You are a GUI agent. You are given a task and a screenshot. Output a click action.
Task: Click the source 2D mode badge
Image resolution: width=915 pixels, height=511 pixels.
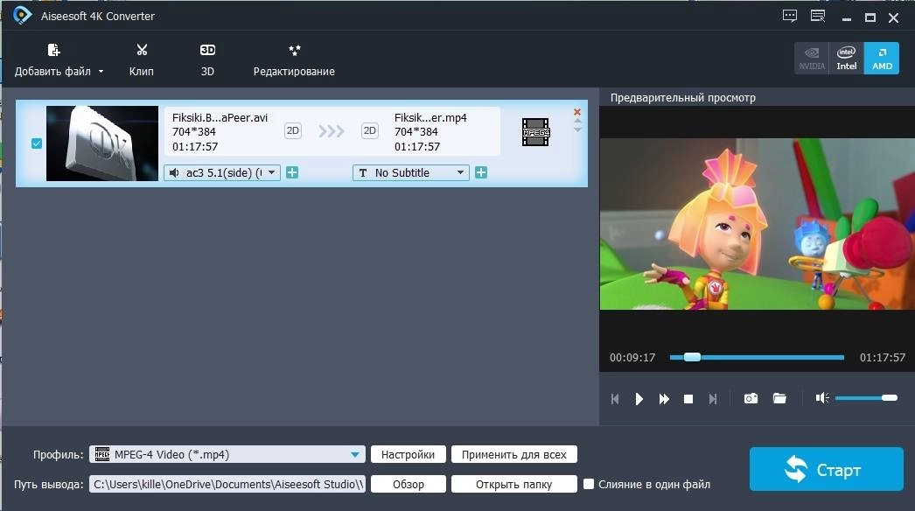[293, 131]
